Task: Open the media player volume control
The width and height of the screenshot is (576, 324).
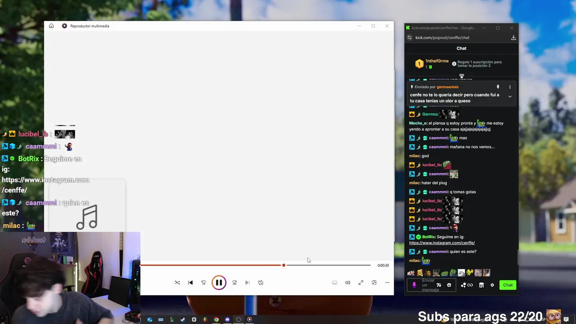Action: tap(347, 283)
